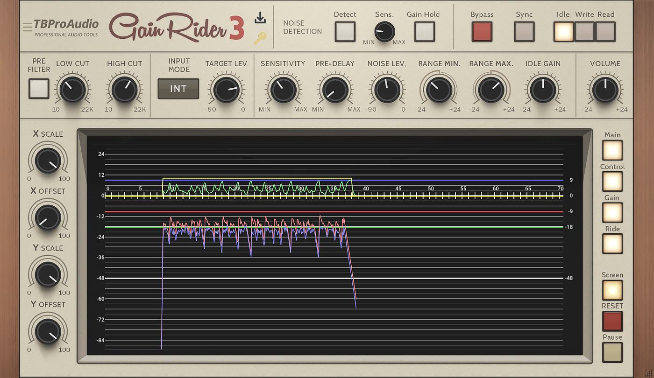Select Read automation mode
This screenshot has width=654, height=378.
605,32
